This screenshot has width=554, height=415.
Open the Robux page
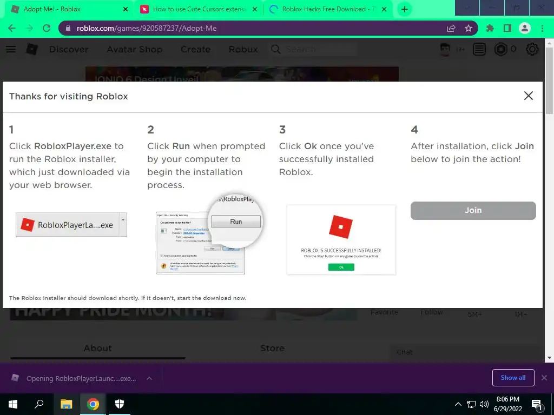point(243,49)
